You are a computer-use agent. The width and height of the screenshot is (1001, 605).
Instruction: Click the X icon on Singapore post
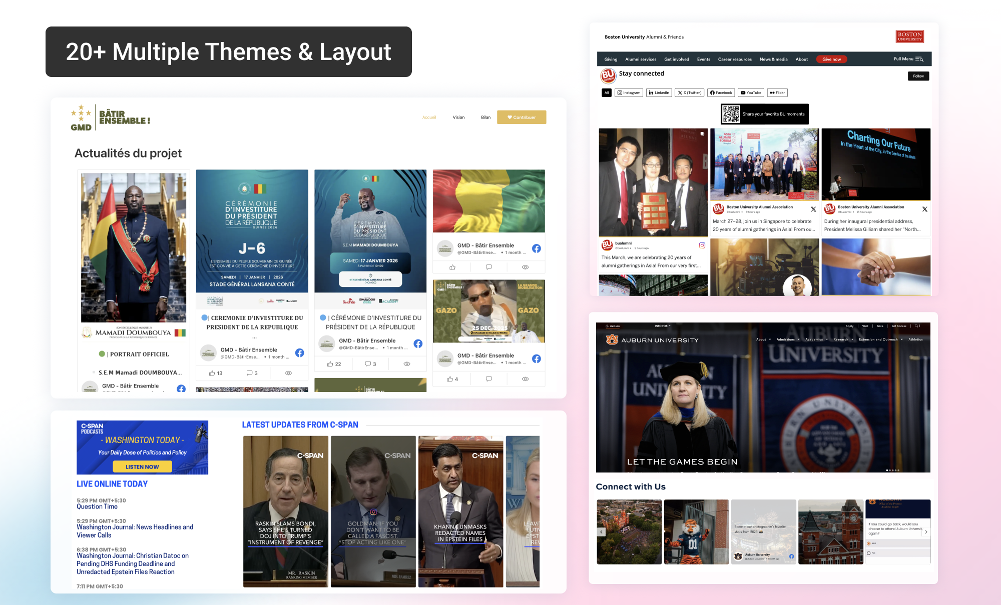[813, 209]
